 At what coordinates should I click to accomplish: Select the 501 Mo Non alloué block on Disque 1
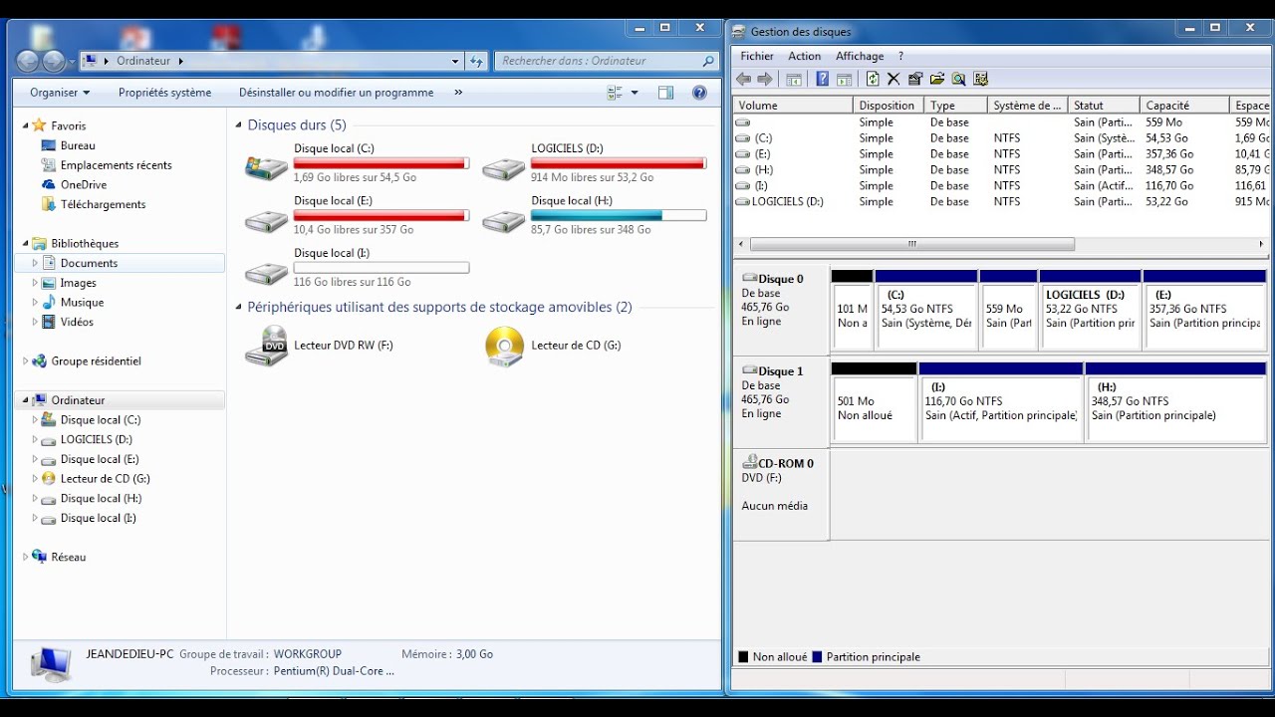tap(874, 401)
